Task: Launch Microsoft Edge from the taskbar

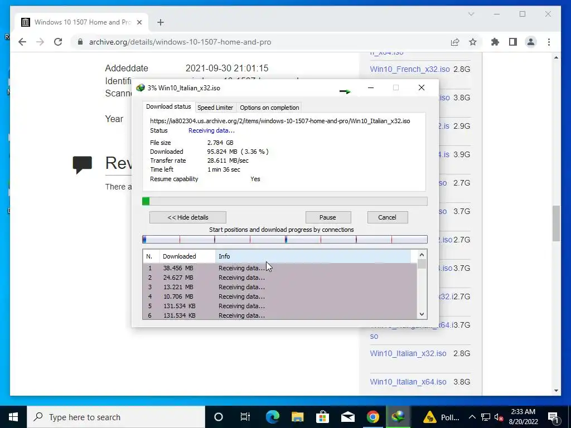Action: tap(272, 417)
